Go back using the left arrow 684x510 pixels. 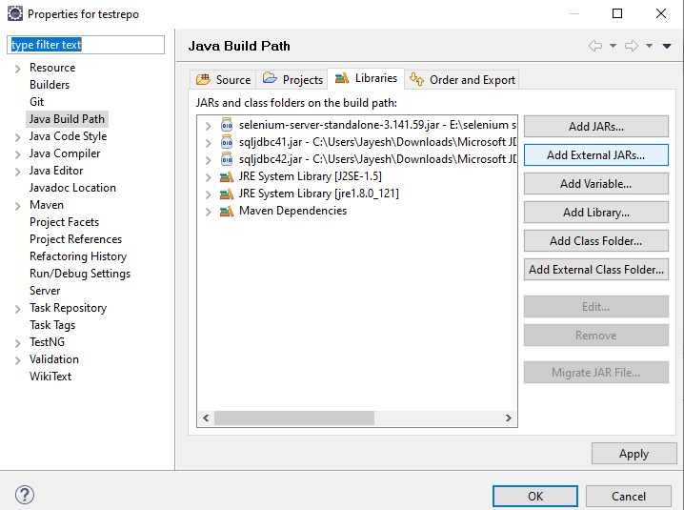595,46
